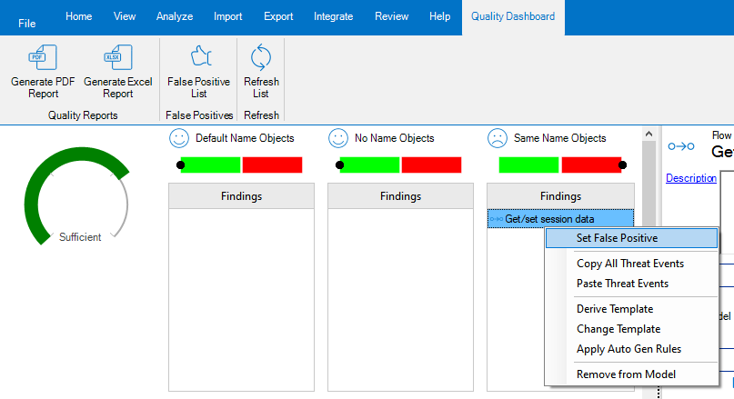Click the sad face beside Same Name Objects

coord(497,138)
